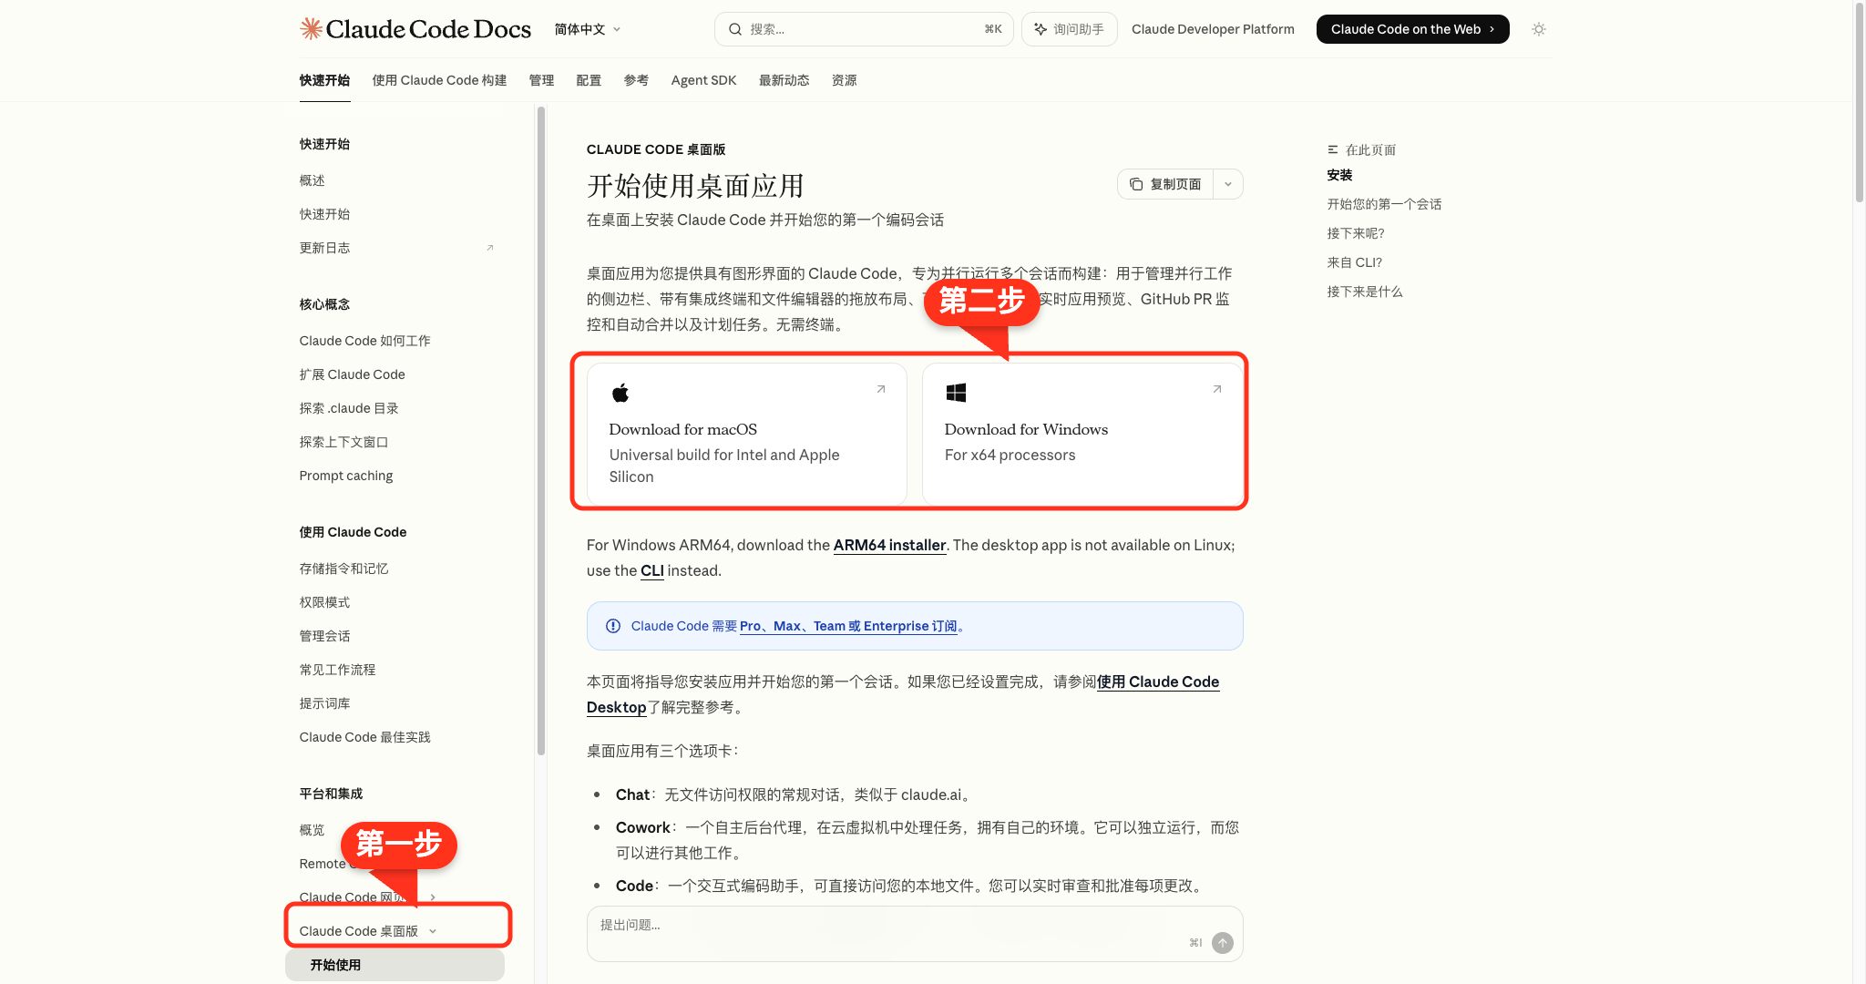This screenshot has height=984, width=1866.
Task: Click the sparkle icon beside 询问助手
Action: [1041, 29]
